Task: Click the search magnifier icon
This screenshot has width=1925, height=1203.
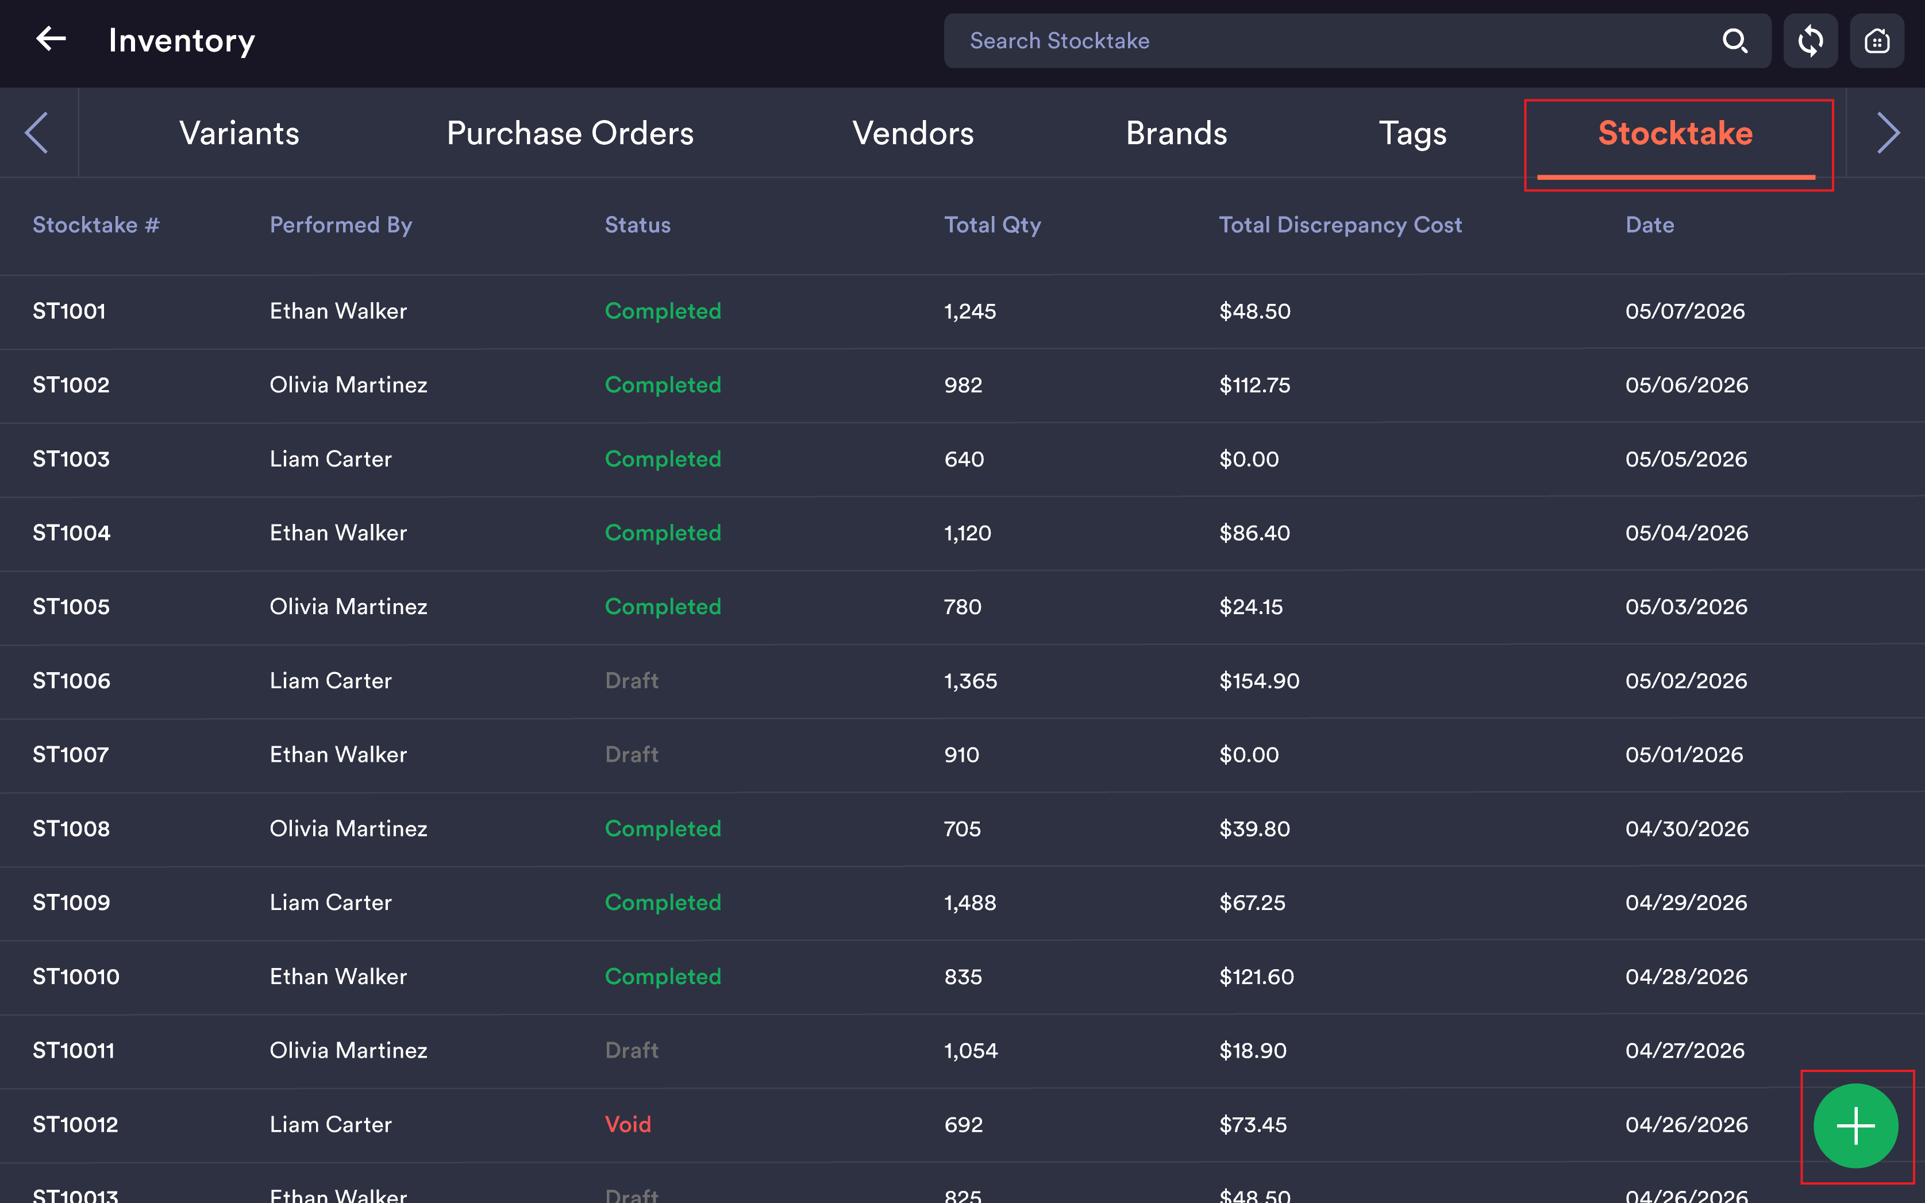Action: (x=1735, y=41)
